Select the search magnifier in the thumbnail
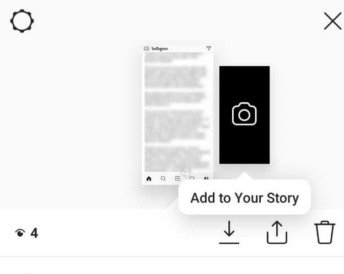 click(163, 178)
